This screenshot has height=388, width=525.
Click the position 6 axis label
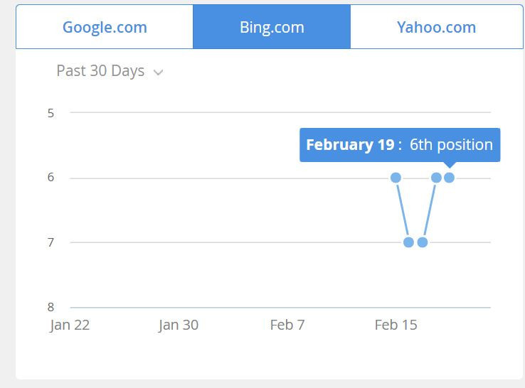click(x=51, y=178)
